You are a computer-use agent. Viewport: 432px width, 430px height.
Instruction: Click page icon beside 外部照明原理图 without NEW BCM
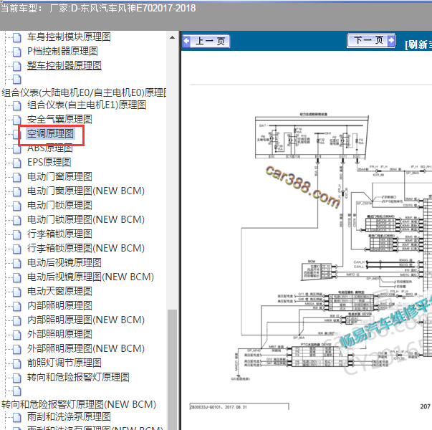16,335
